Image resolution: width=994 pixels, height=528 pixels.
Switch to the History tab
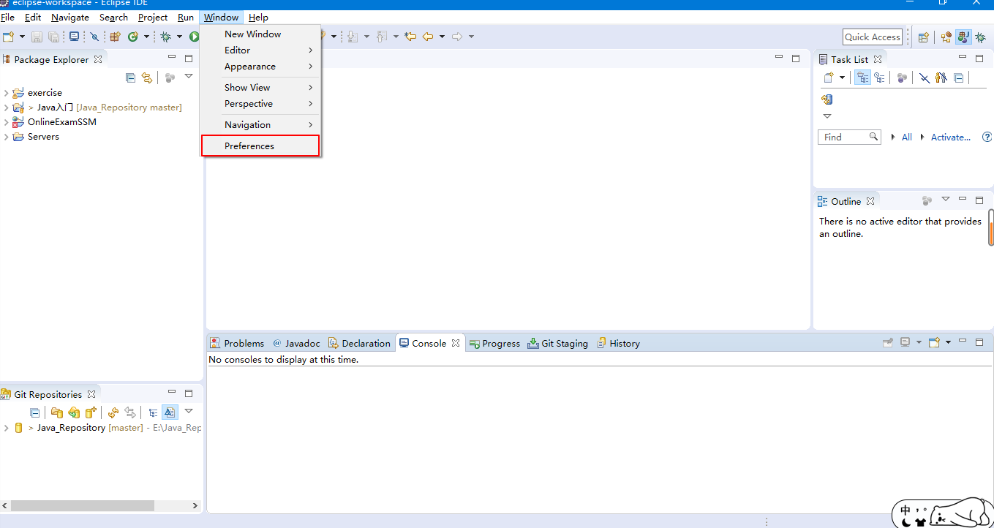(x=618, y=343)
